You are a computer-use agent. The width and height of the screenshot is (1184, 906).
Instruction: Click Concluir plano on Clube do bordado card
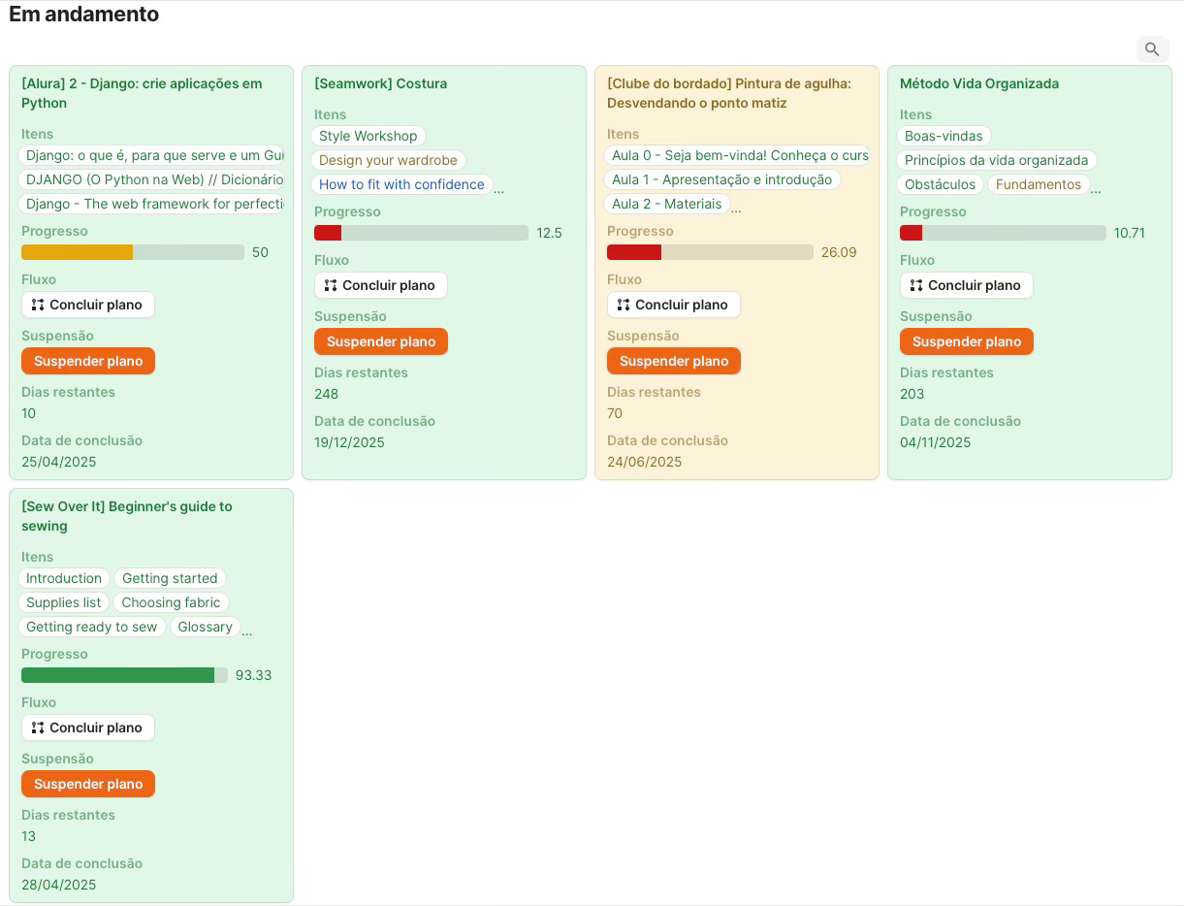click(x=674, y=305)
